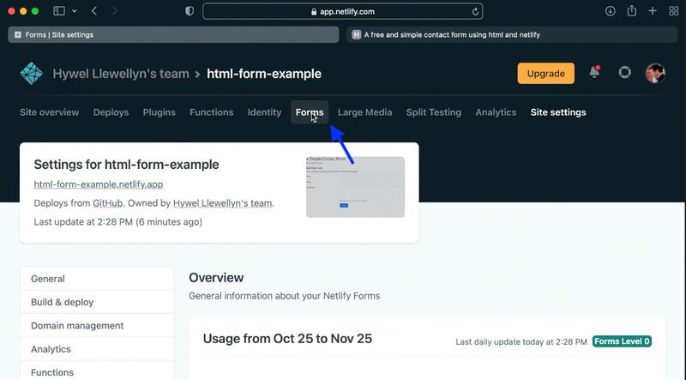Open Hywel Llewellyn's team owner link

222,203
